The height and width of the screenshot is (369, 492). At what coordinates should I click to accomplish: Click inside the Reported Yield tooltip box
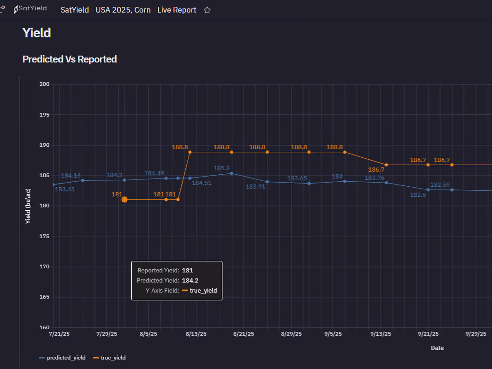pyautogui.click(x=176, y=280)
